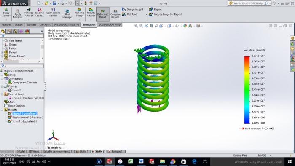
Task: Open Display Style cube icon
Action: coord(169,26)
